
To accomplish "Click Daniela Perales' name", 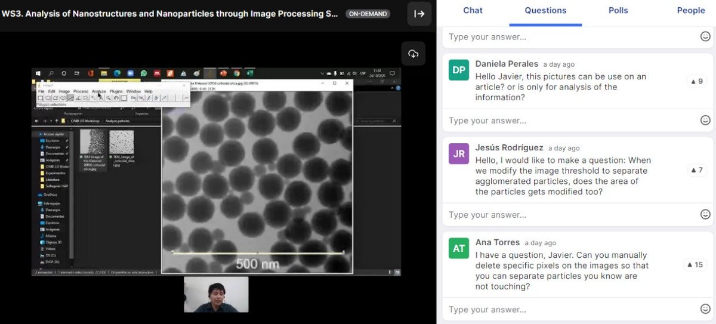I will 507,64.
